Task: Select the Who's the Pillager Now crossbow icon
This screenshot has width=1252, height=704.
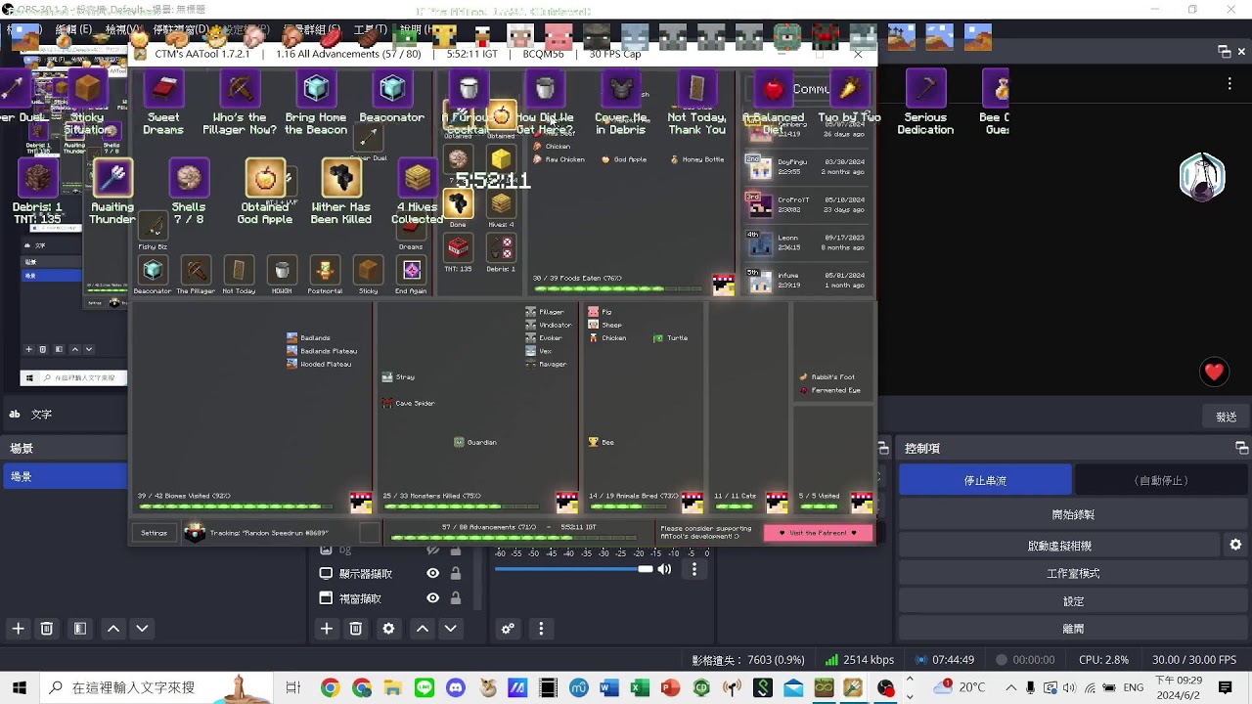Action: point(240,90)
